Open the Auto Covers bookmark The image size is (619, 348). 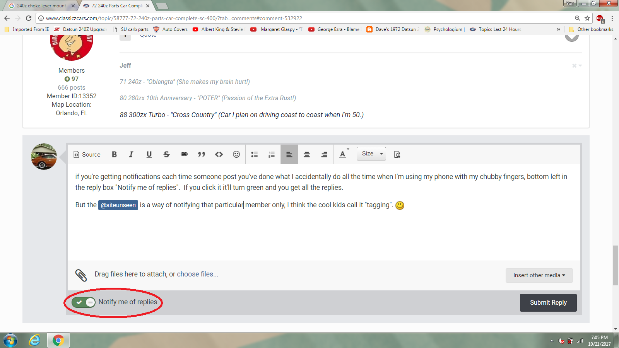click(171, 29)
